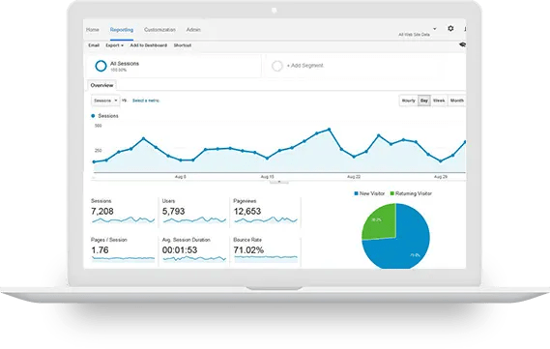The width and height of the screenshot is (550, 349).
Task: Click the graduation cap education icon
Action: click(463, 44)
